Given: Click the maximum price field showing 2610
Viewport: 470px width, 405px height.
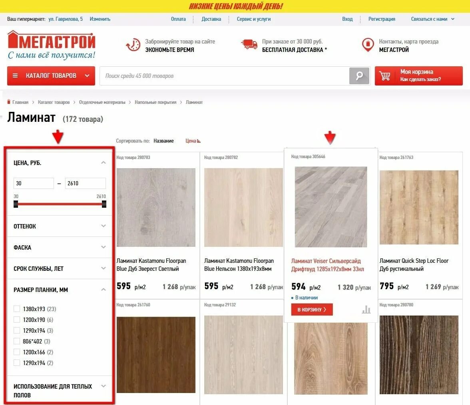Looking at the screenshot, I should 86,183.
